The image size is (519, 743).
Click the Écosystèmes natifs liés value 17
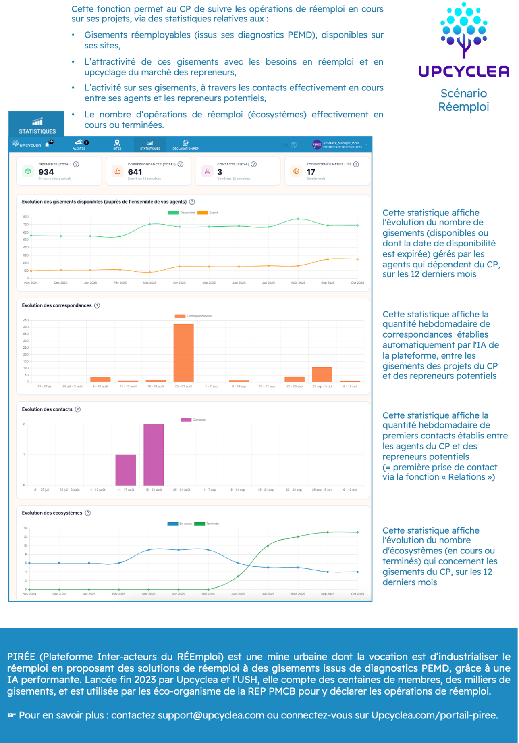point(311,172)
